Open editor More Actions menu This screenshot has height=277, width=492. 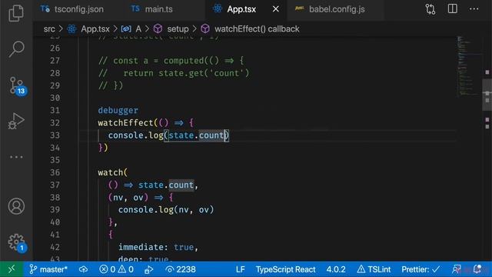click(x=474, y=8)
